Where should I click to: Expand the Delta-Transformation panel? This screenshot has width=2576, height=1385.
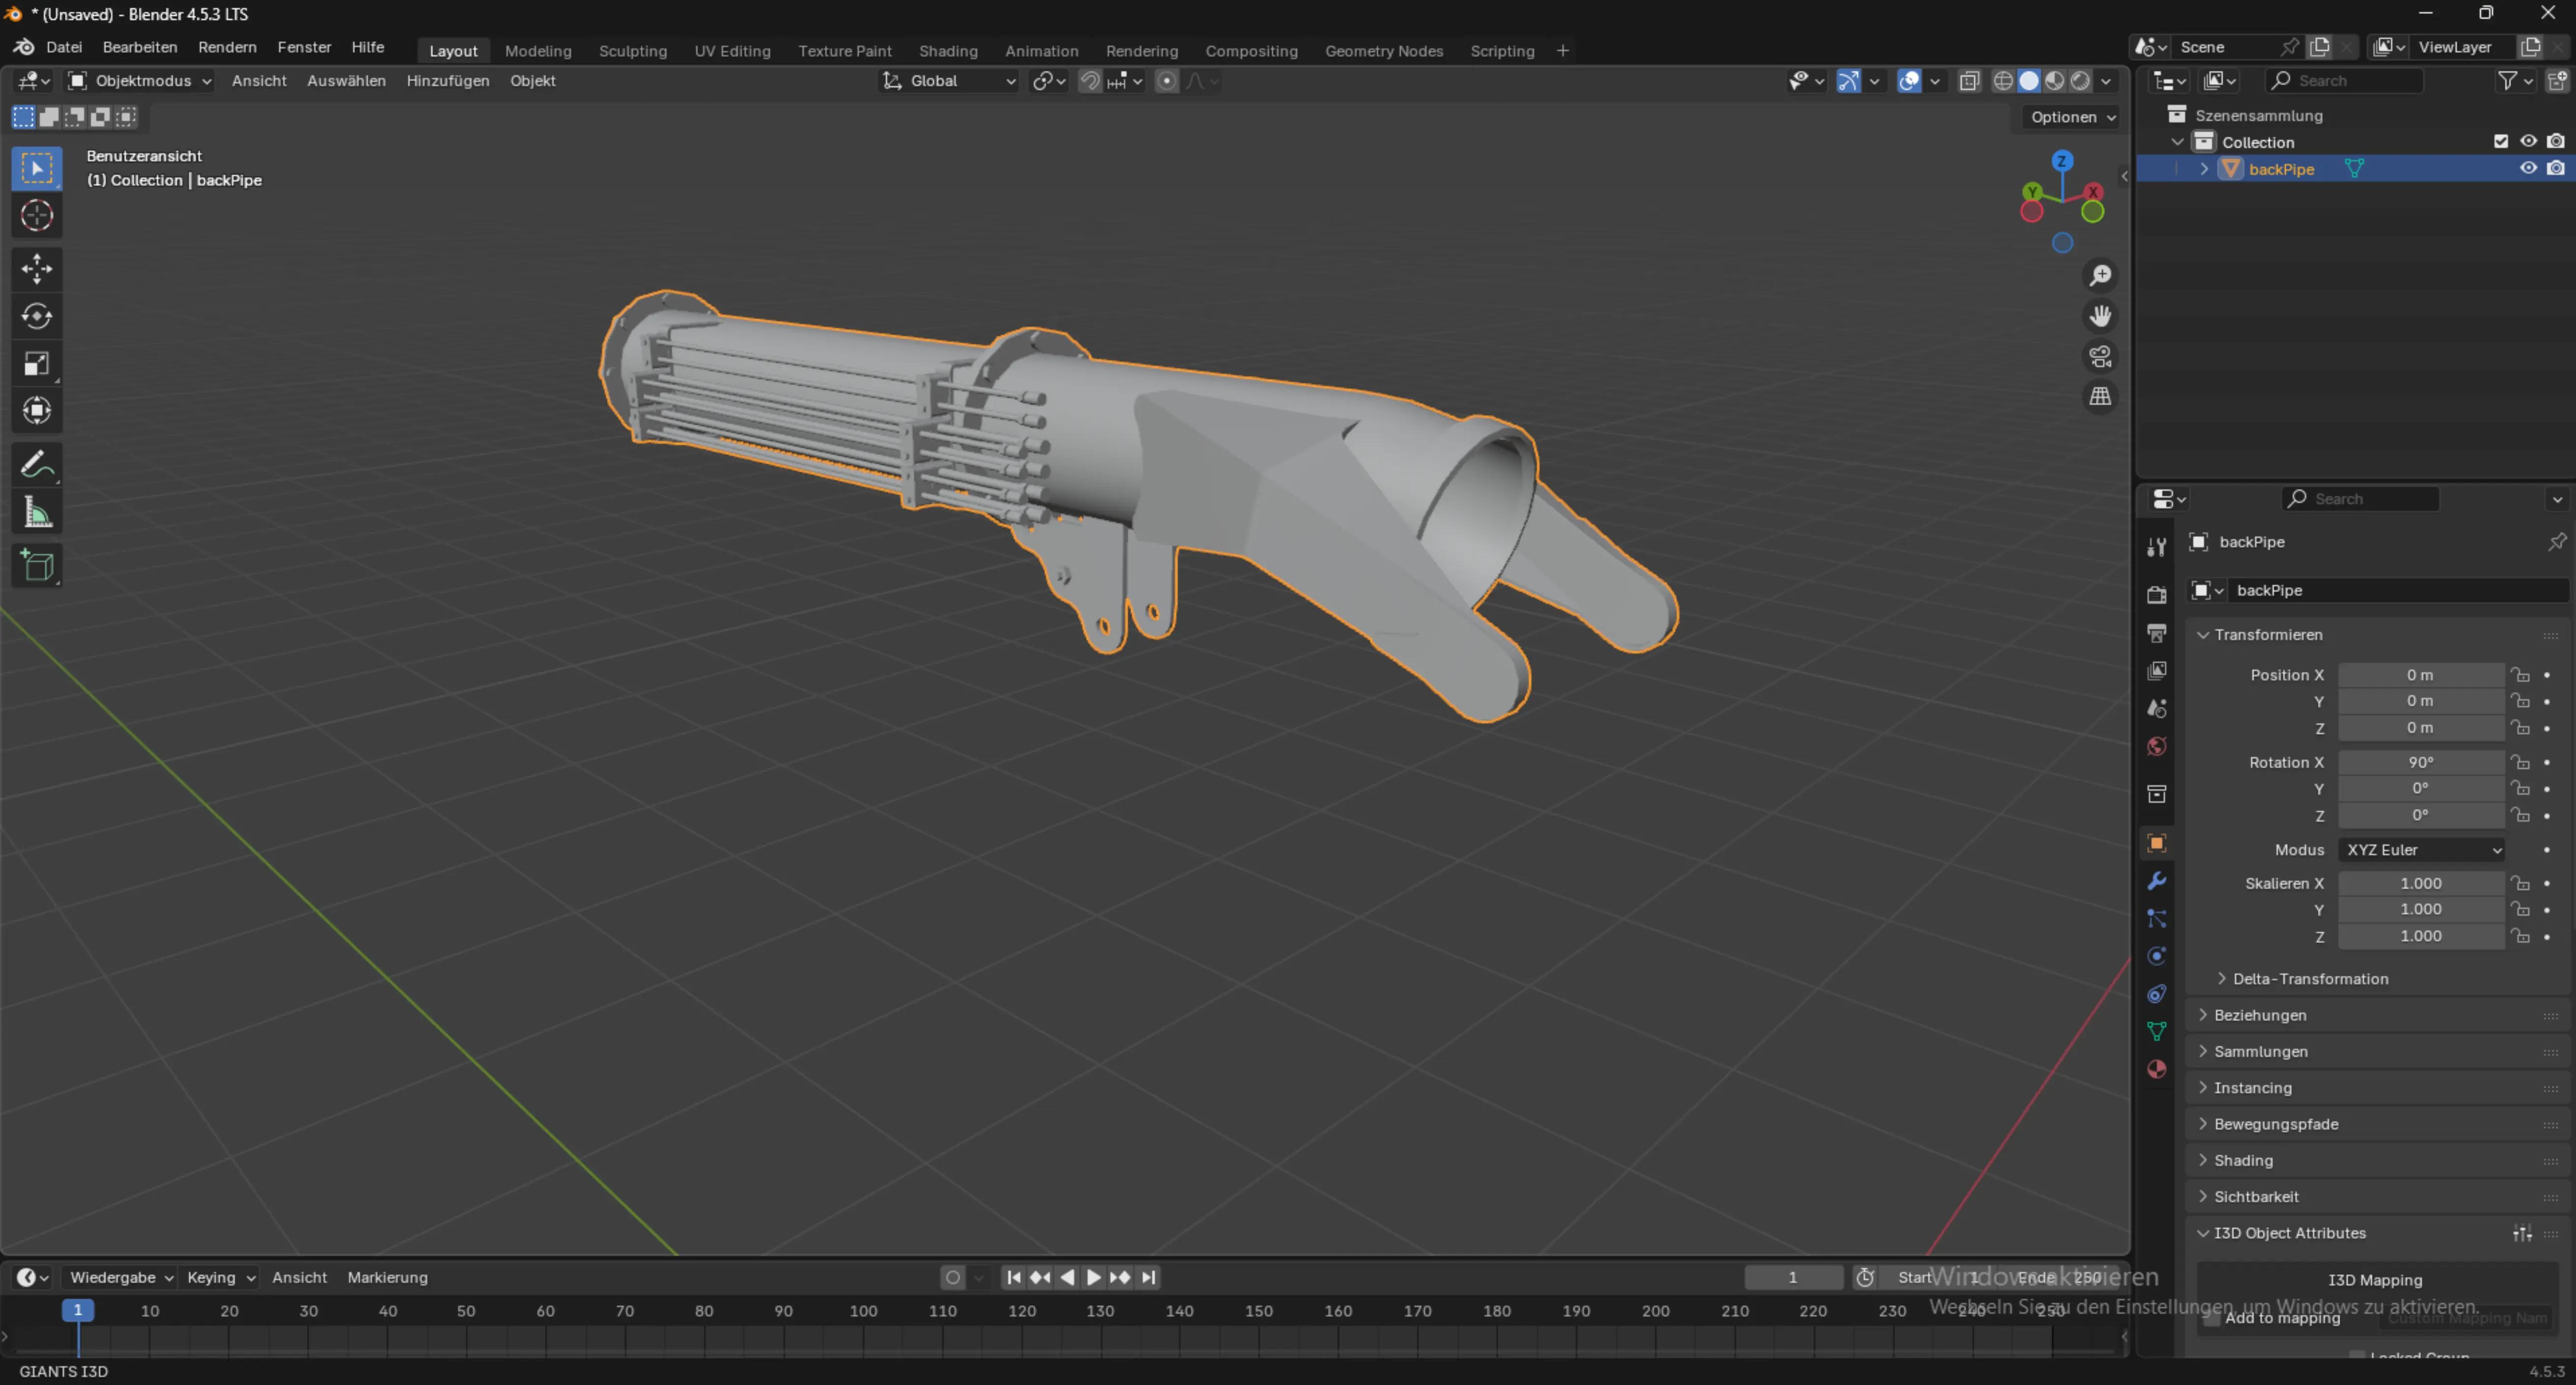tap(2310, 979)
